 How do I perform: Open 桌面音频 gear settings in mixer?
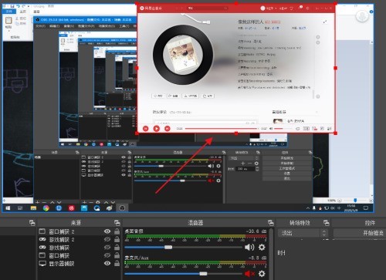click(262, 248)
